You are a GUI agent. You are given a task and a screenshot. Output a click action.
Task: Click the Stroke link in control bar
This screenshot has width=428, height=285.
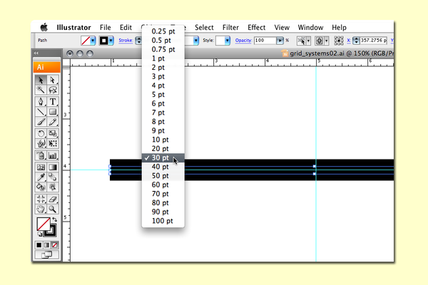coord(126,41)
